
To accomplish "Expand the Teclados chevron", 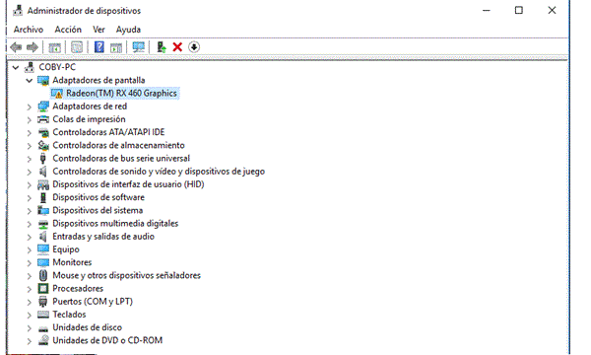I will 29,315.
